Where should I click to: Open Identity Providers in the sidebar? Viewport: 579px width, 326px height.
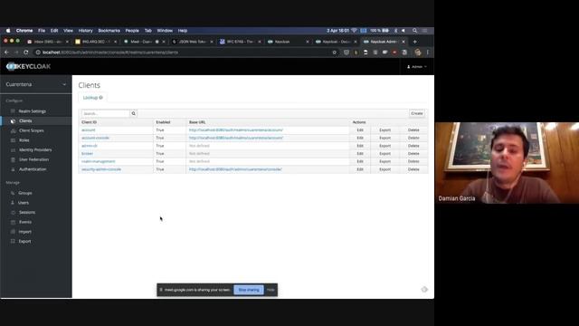click(35, 149)
